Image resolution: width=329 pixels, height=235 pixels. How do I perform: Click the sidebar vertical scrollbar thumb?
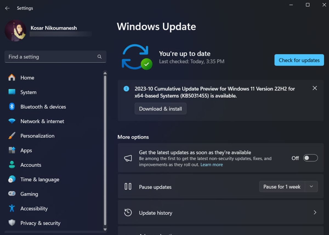point(105,150)
